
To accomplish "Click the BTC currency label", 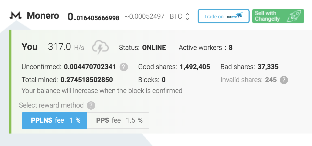I will (x=176, y=17).
